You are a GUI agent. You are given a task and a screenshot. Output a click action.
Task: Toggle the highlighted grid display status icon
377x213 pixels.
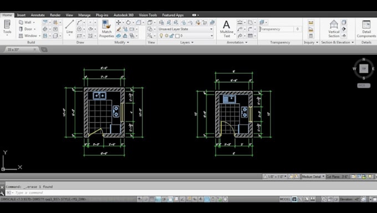coord(157,199)
